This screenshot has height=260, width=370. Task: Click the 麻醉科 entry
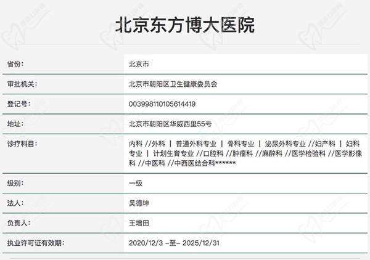click(x=272, y=153)
